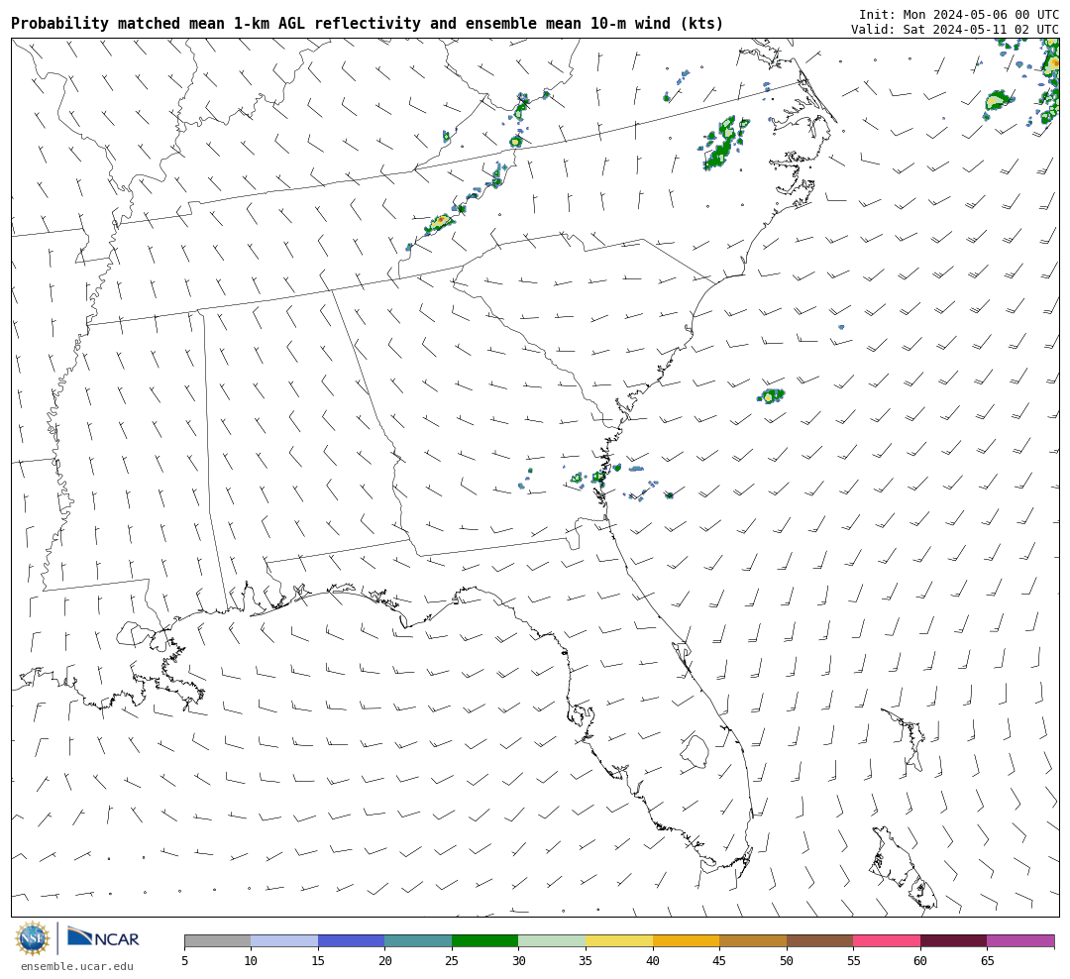Click colorbar label 15

pos(318,960)
